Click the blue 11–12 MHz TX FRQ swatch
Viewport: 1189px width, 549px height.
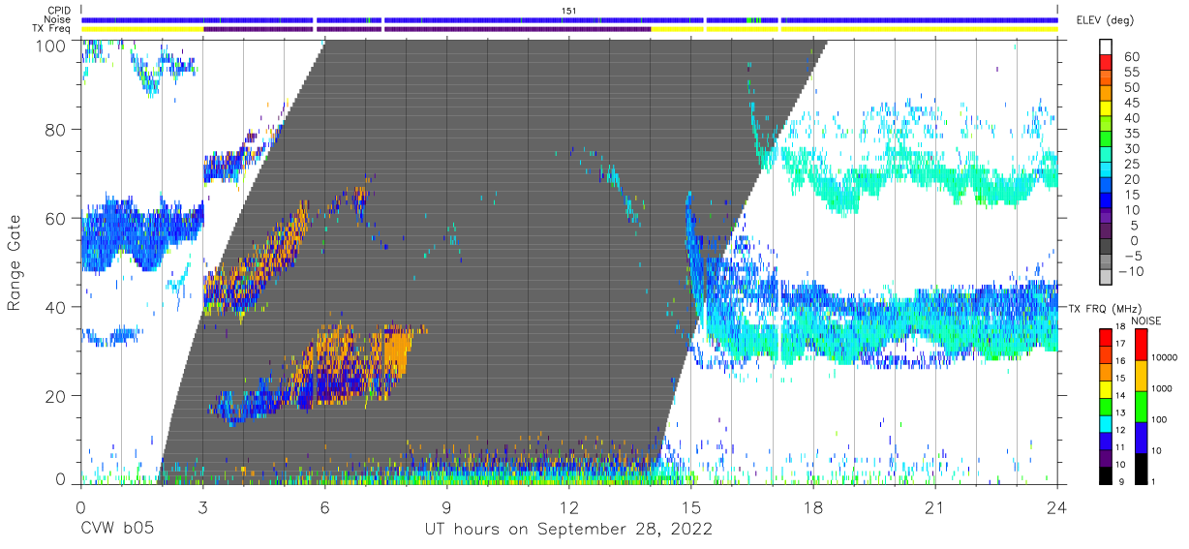point(1107,440)
